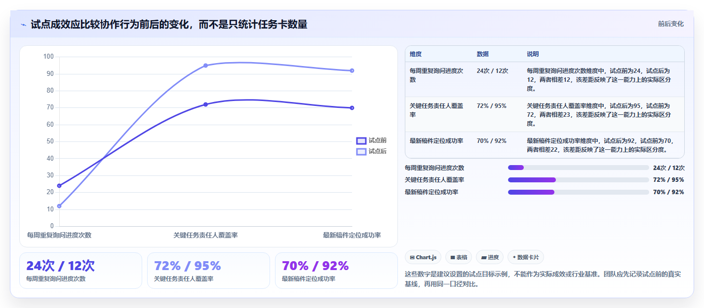This screenshot has width=704, height=308.
Task: Click the Chart.js chip
Action: (423, 257)
